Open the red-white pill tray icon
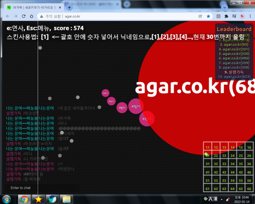 coord(228,199)
